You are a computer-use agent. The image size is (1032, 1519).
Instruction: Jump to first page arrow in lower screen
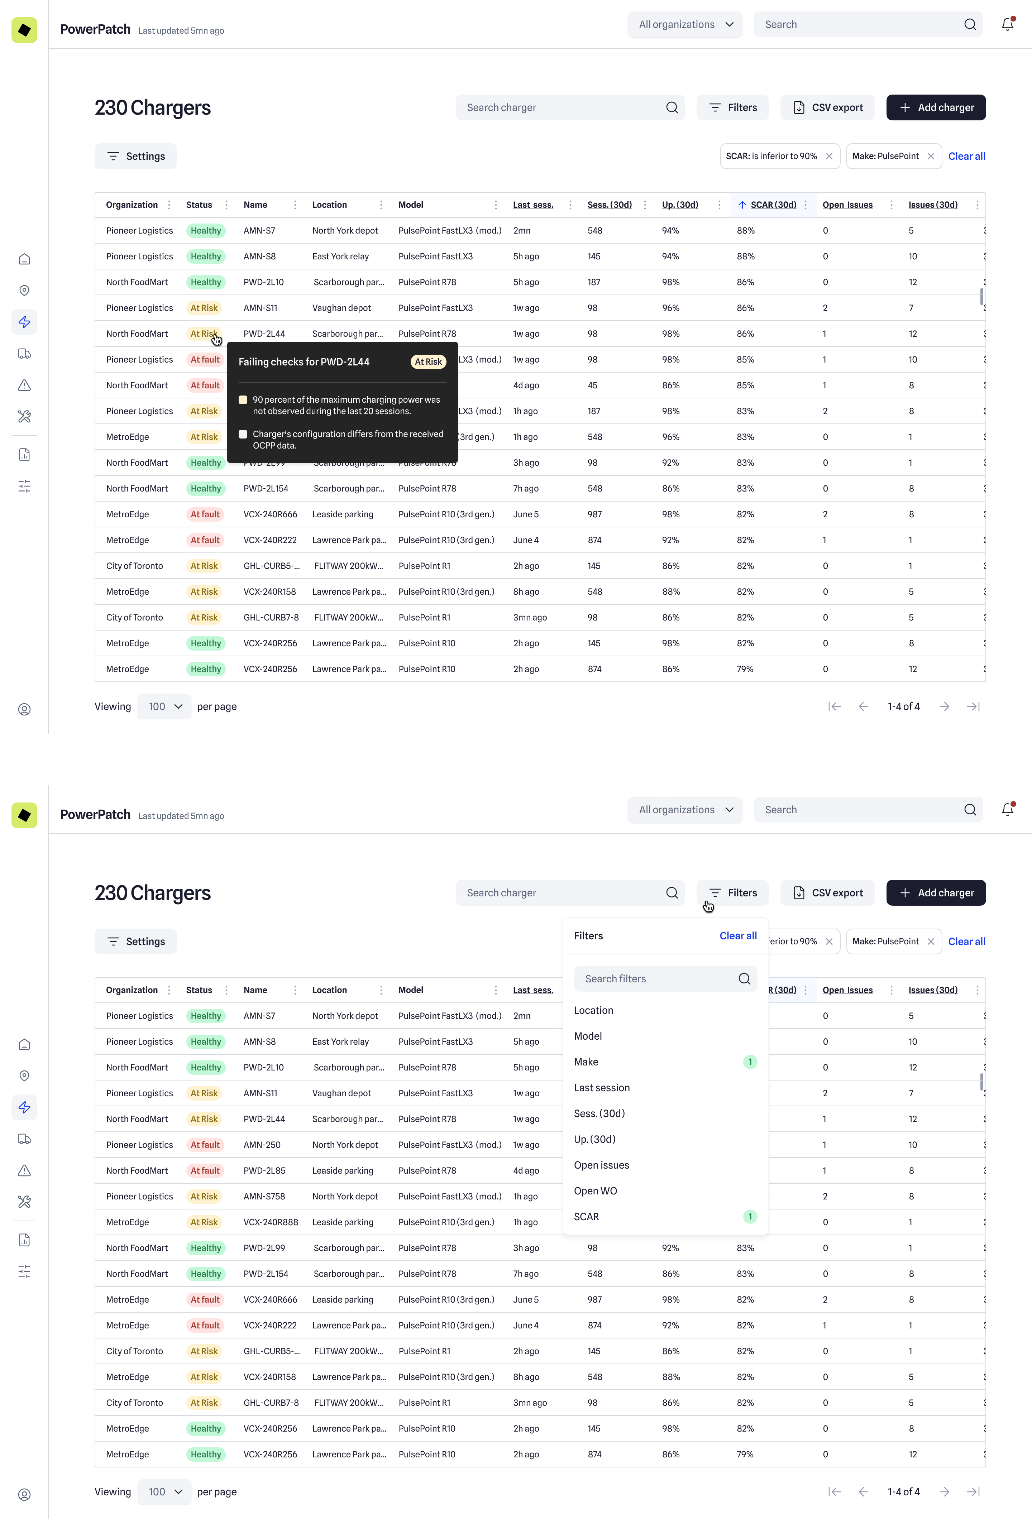(x=835, y=1491)
